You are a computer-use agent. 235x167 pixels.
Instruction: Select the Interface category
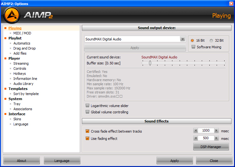click(x=17, y=114)
